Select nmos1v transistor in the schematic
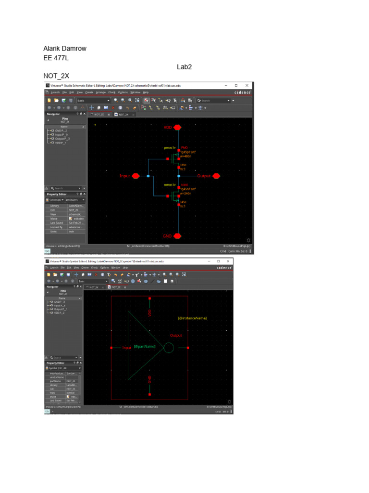Image resolution: width=369 pixels, height=493 pixels. pyautogui.click(x=174, y=196)
